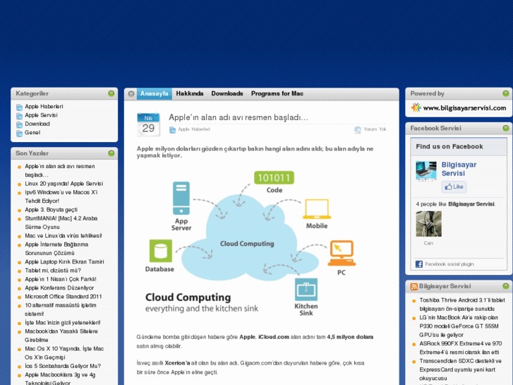Open the Bilgisayar Servisi Facebook page link
This screenshot has height=385, width=513.
coord(459,169)
